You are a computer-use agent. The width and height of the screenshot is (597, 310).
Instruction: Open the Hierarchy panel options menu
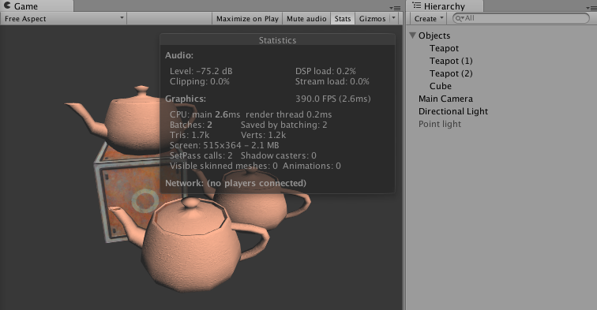point(591,8)
